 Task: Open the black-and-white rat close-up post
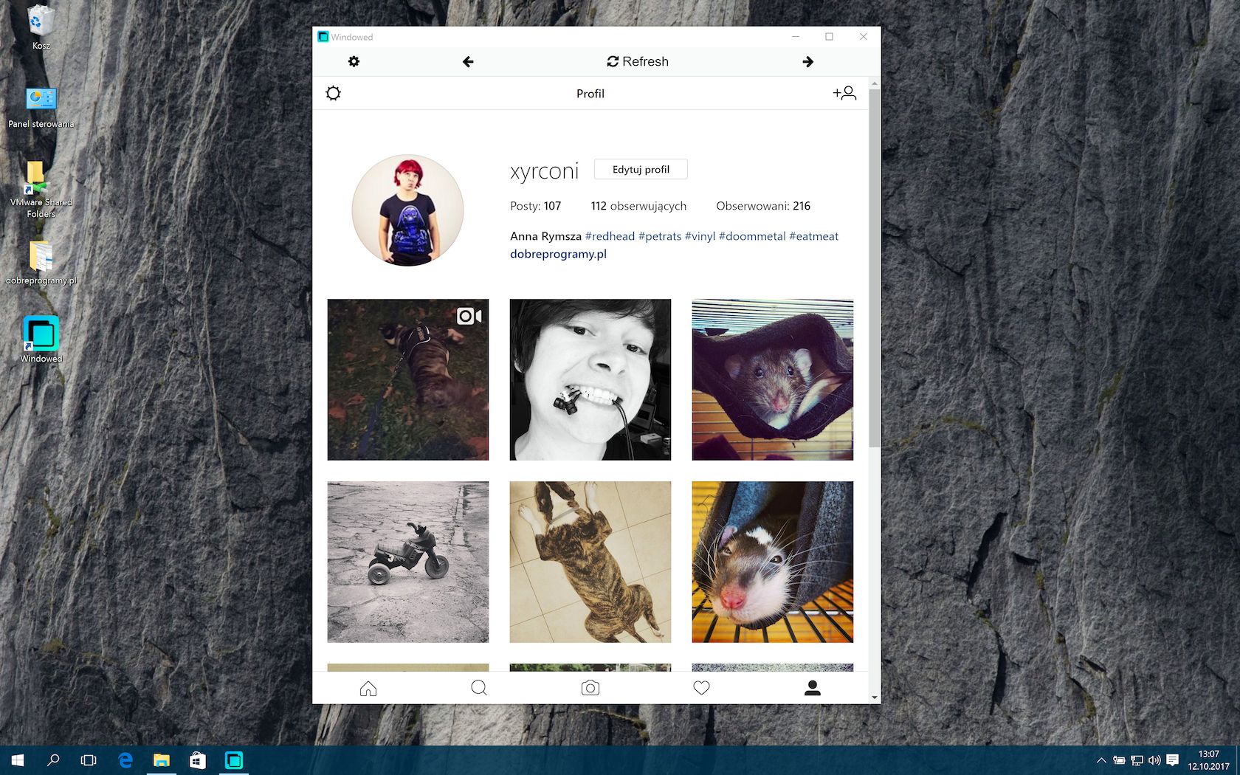coord(773,562)
